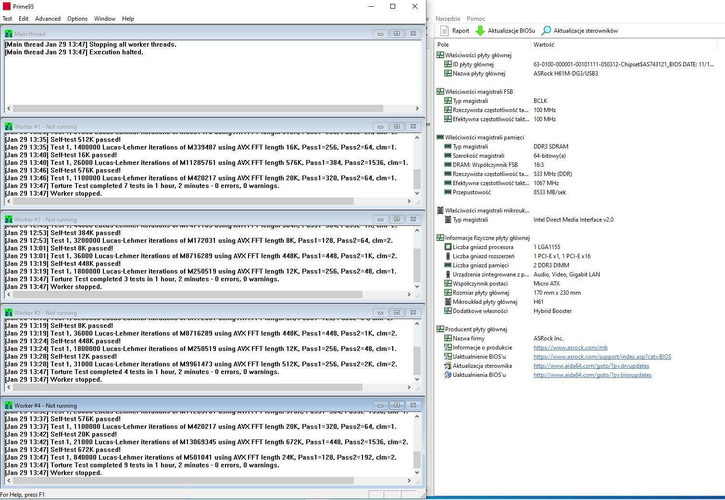Open the Advanced menu in Prime95
This screenshot has width=725, height=500.
click(x=48, y=19)
